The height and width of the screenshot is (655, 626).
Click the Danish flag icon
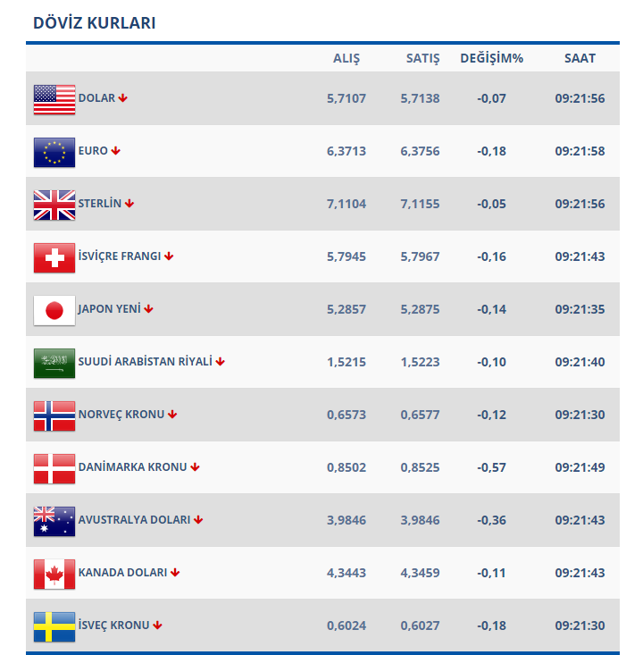pyautogui.click(x=54, y=468)
